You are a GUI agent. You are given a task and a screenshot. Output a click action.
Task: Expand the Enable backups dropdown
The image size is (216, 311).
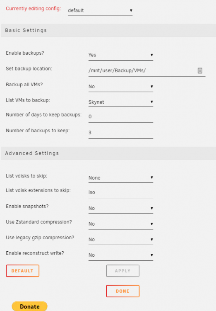(120, 55)
